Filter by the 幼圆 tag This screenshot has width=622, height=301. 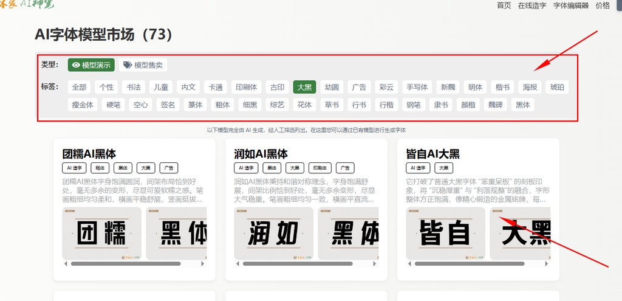[x=332, y=87]
